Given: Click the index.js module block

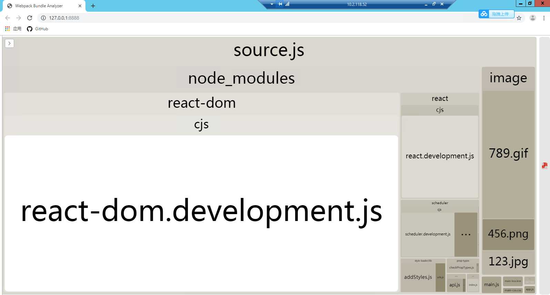Looking at the screenshot, I should coord(473,285).
